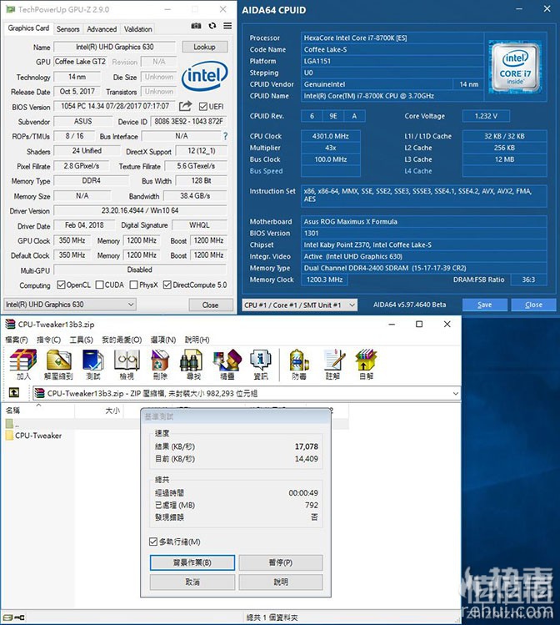Toggle the CUDA checkbox
The image size is (560, 625).
[99, 285]
